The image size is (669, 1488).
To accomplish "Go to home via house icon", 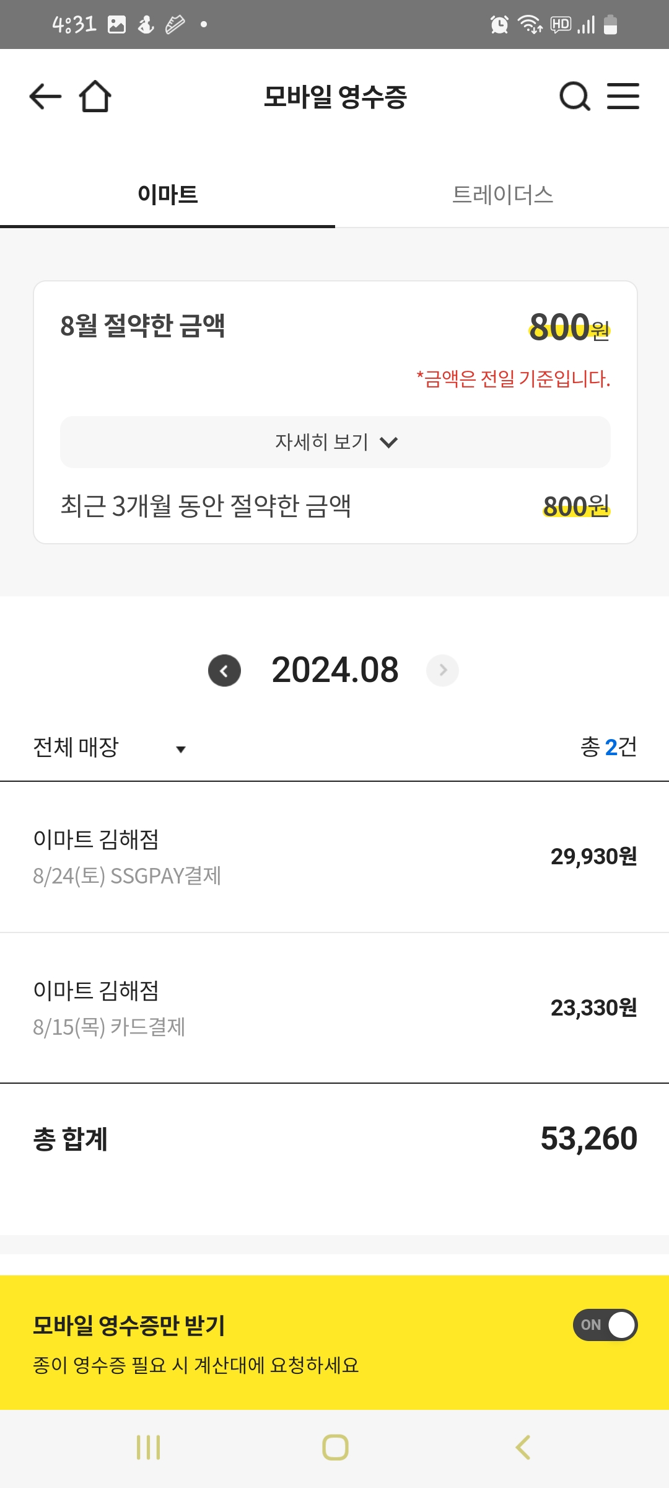I will point(95,97).
